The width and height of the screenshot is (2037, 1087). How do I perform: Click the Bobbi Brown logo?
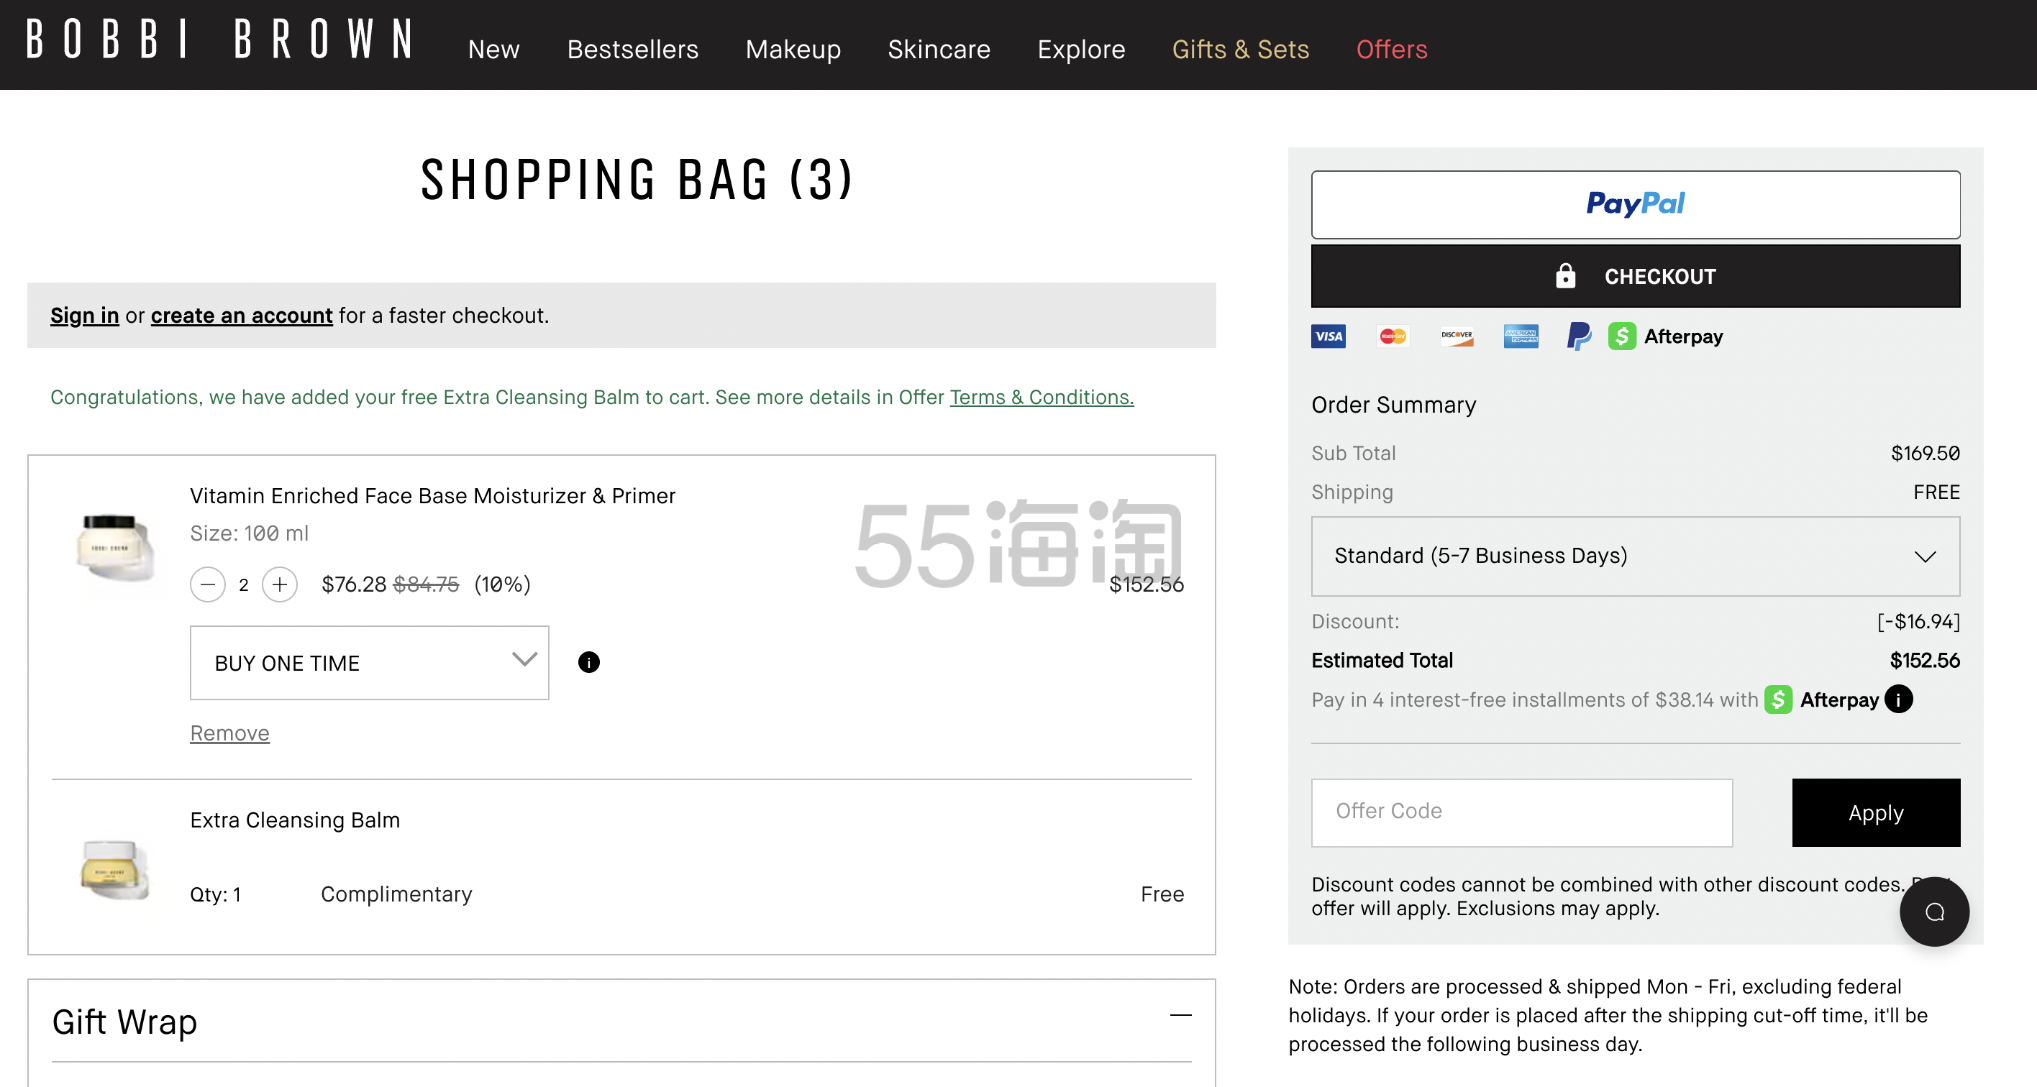[220, 40]
